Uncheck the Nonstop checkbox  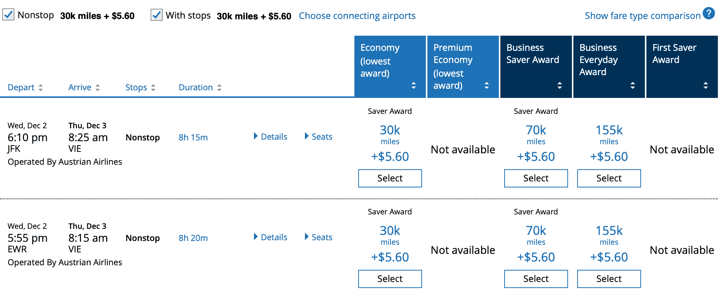(x=8, y=15)
